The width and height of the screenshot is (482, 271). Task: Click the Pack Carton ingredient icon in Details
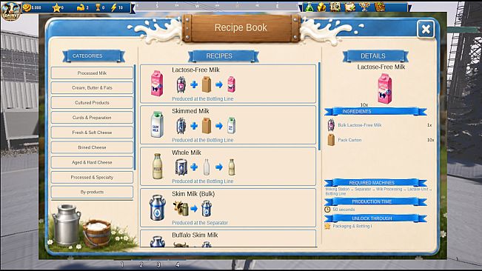331,140
